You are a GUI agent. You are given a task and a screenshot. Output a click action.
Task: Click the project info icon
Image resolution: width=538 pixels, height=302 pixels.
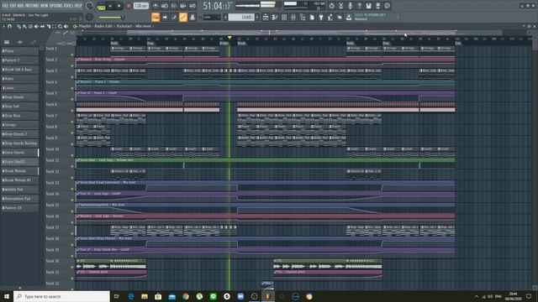click(x=387, y=6)
